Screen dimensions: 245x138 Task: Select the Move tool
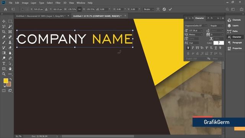(x=4, y=21)
